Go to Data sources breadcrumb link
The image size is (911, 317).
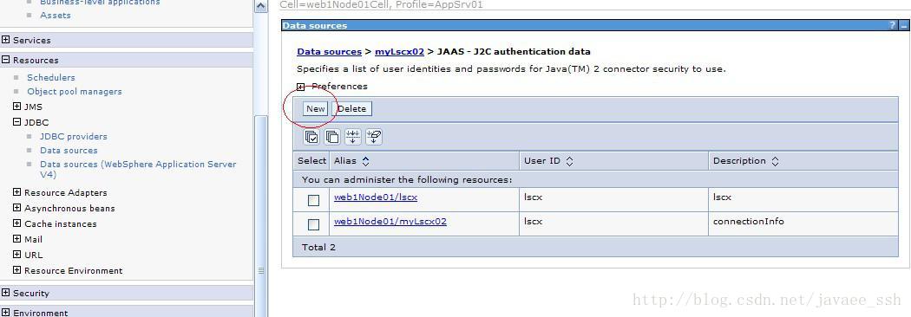pyautogui.click(x=330, y=52)
